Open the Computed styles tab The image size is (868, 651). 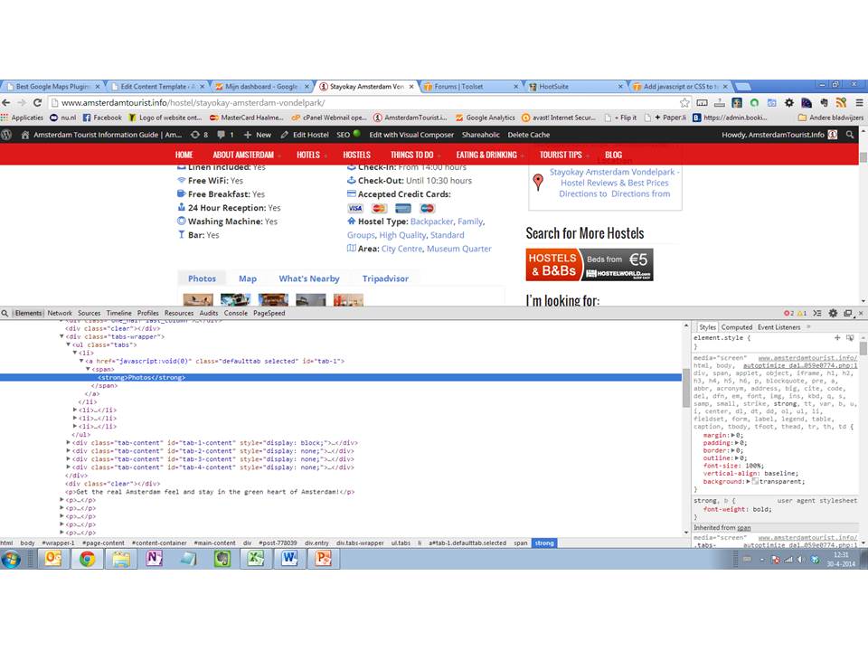coord(737,327)
